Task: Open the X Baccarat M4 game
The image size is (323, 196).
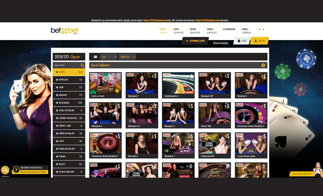Action: point(215,145)
